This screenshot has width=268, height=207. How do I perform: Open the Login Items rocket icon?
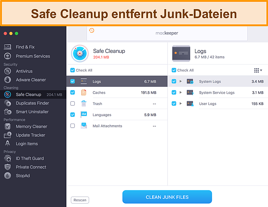7,143
